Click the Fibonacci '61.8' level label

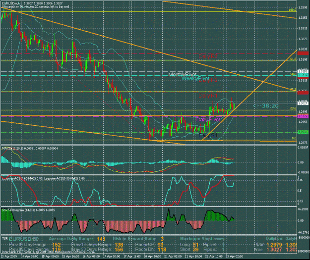tap(293, 59)
